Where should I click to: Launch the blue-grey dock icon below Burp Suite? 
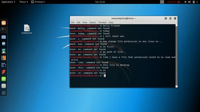[x=3, y=65]
